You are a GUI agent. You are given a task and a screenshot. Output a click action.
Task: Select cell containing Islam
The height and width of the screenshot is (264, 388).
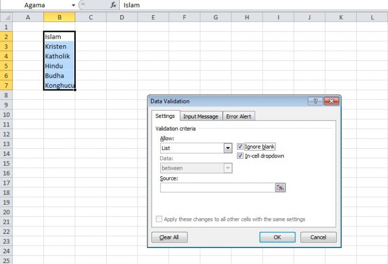60,37
